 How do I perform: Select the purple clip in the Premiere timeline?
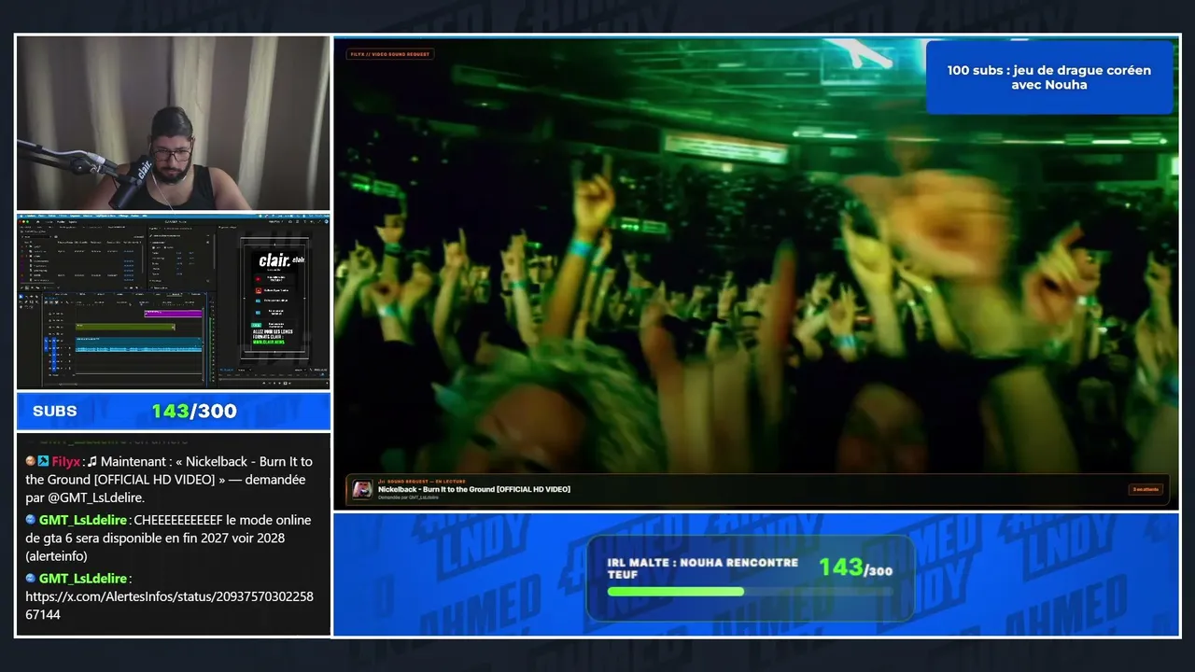tap(173, 314)
